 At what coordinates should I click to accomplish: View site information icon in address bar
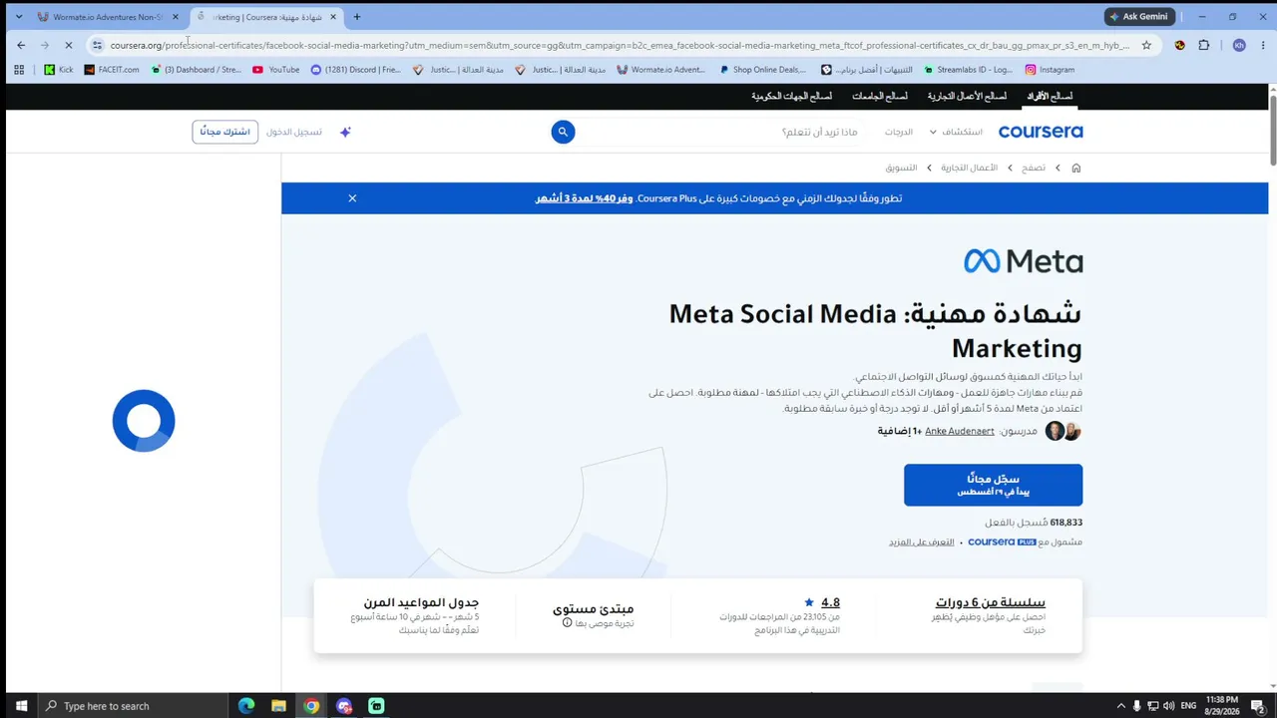(97, 45)
